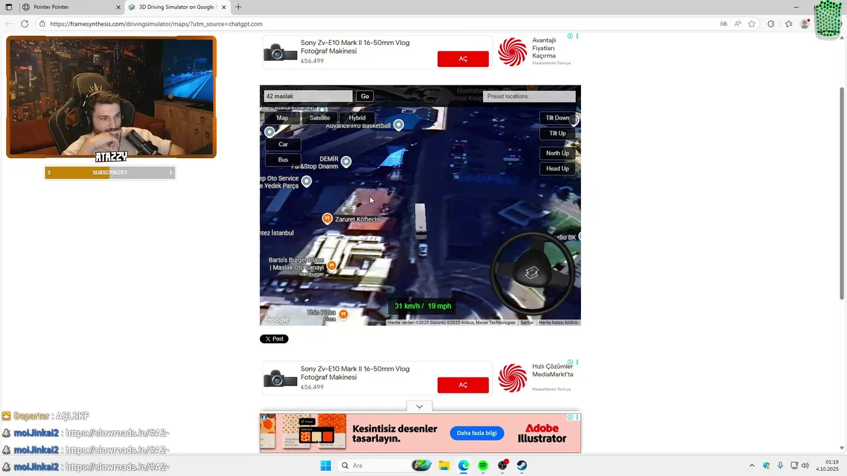This screenshot has height=476, width=847.
Task: Open Spotify from taskbar
Action: [x=483, y=465]
